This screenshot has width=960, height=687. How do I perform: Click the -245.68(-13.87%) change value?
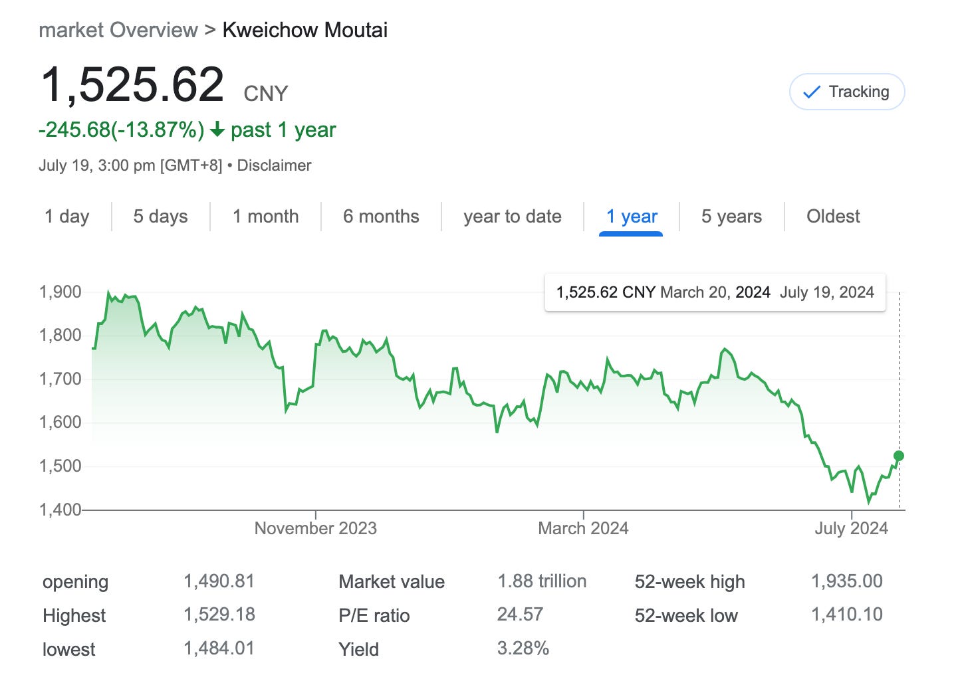click(122, 130)
